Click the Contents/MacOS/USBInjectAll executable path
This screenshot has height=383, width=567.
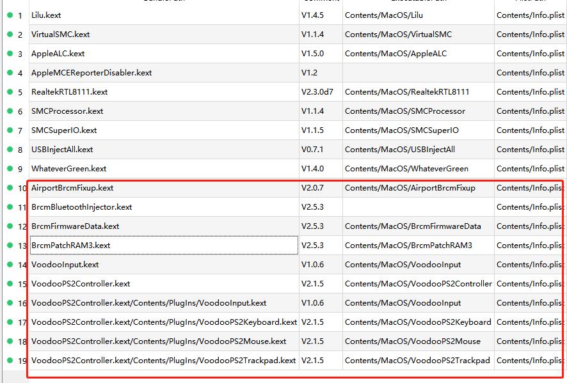(419, 149)
